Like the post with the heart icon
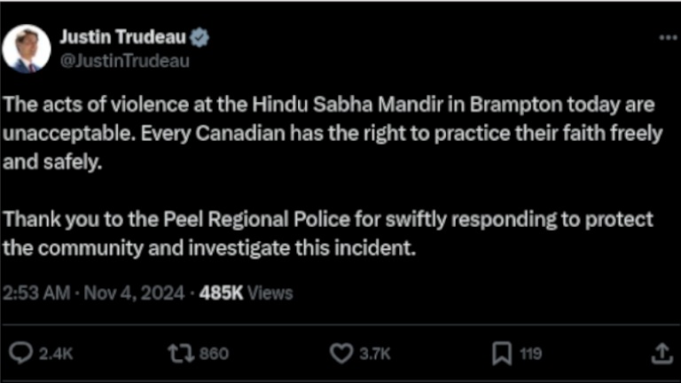 [x=341, y=354]
